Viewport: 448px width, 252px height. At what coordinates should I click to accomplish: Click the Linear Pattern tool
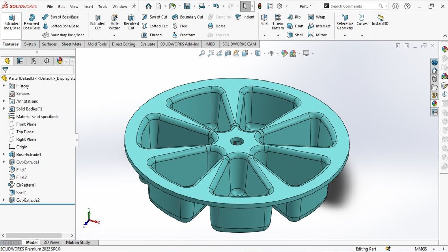[x=278, y=22]
